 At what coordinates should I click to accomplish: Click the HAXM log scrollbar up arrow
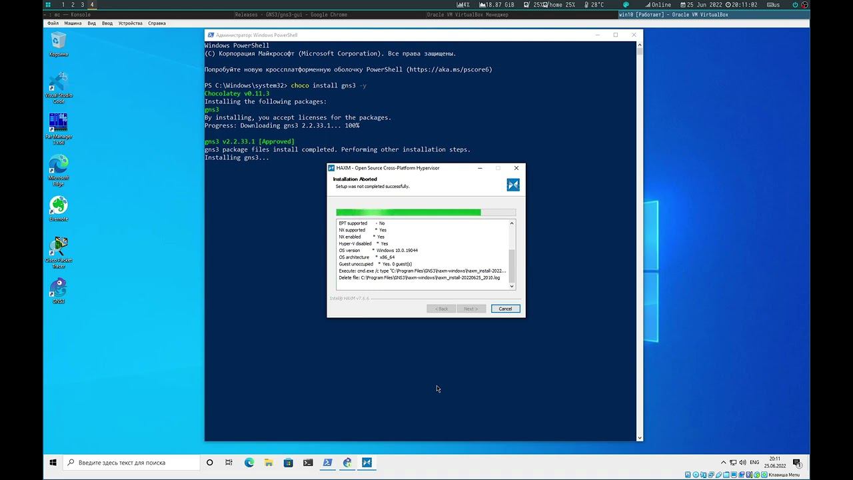(x=512, y=223)
